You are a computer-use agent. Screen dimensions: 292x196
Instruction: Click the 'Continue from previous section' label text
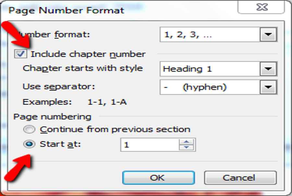point(115,129)
